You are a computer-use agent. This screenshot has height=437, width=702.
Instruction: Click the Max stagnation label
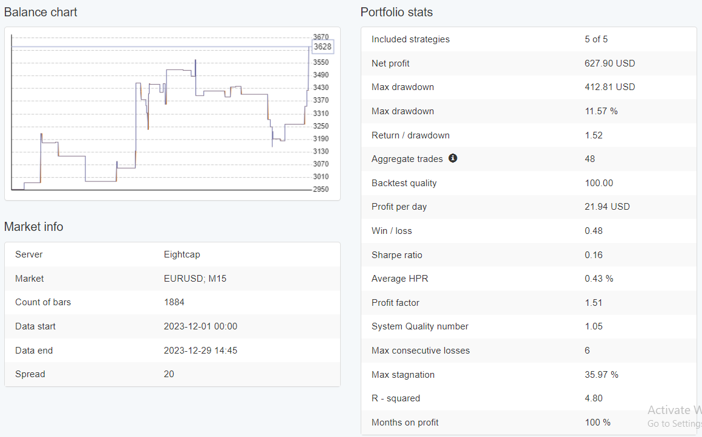click(403, 375)
